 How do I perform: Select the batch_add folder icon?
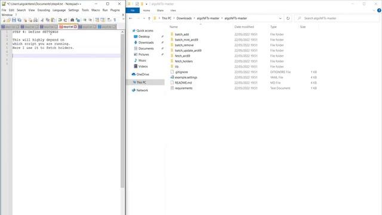click(x=172, y=35)
